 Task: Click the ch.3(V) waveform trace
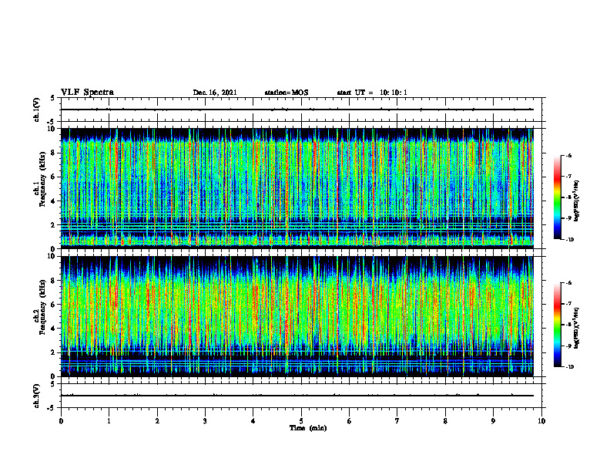coord(297,396)
